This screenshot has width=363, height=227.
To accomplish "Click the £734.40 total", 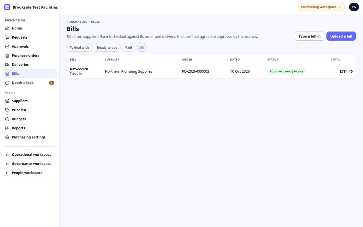I will pyautogui.click(x=346, y=71).
